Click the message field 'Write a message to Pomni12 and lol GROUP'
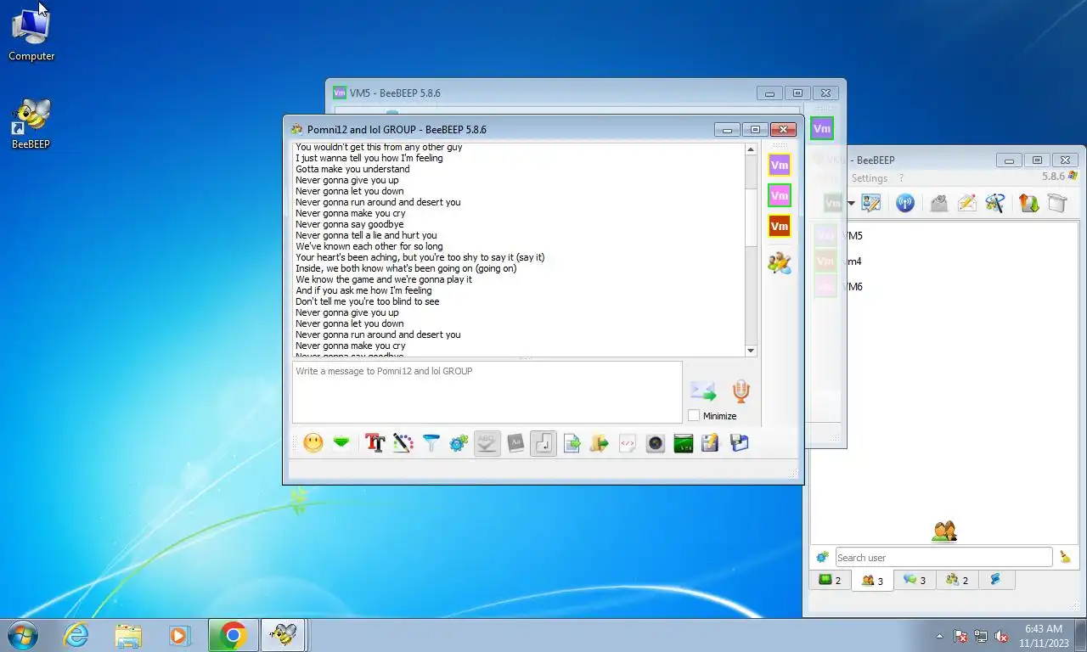This screenshot has width=1087, height=652. pyautogui.click(x=487, y=392)
